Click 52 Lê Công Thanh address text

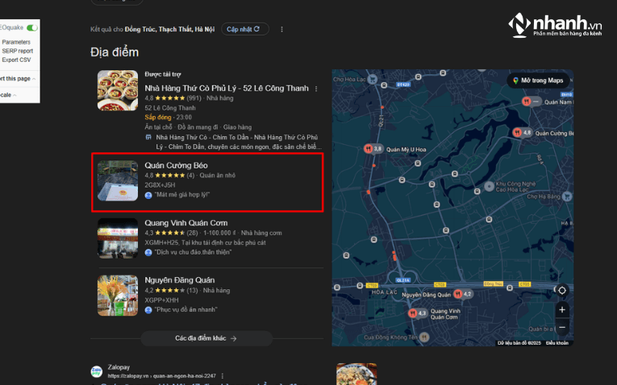(170, 108)
